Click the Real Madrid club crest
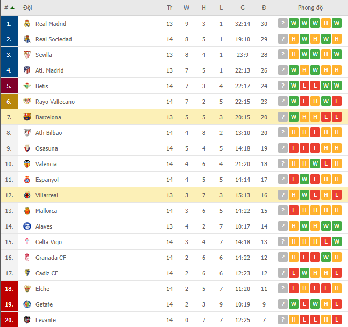 pos(27,24)
